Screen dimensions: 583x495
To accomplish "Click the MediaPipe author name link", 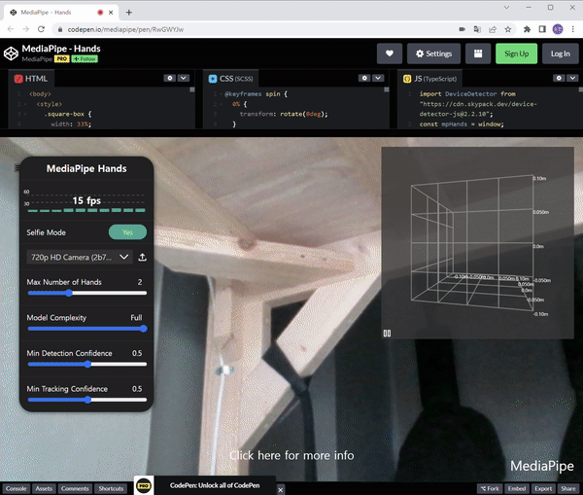I will point(37,58).
